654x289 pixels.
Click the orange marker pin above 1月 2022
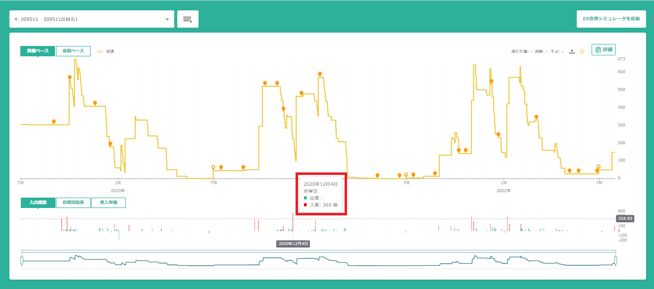click(498, 134)
